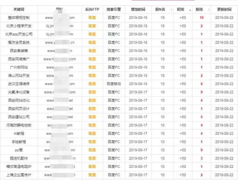This screenshot has height=180, width=238.
Task: Select keyword 北京app开发公司
Action: click(19, 34)
